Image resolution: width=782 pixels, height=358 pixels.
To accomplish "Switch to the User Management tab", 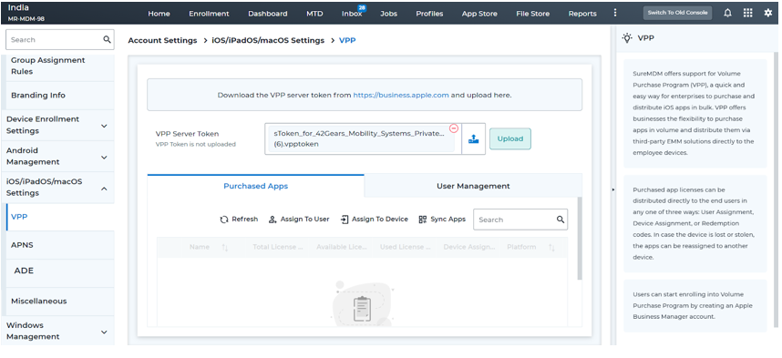I will click(473, 186).
